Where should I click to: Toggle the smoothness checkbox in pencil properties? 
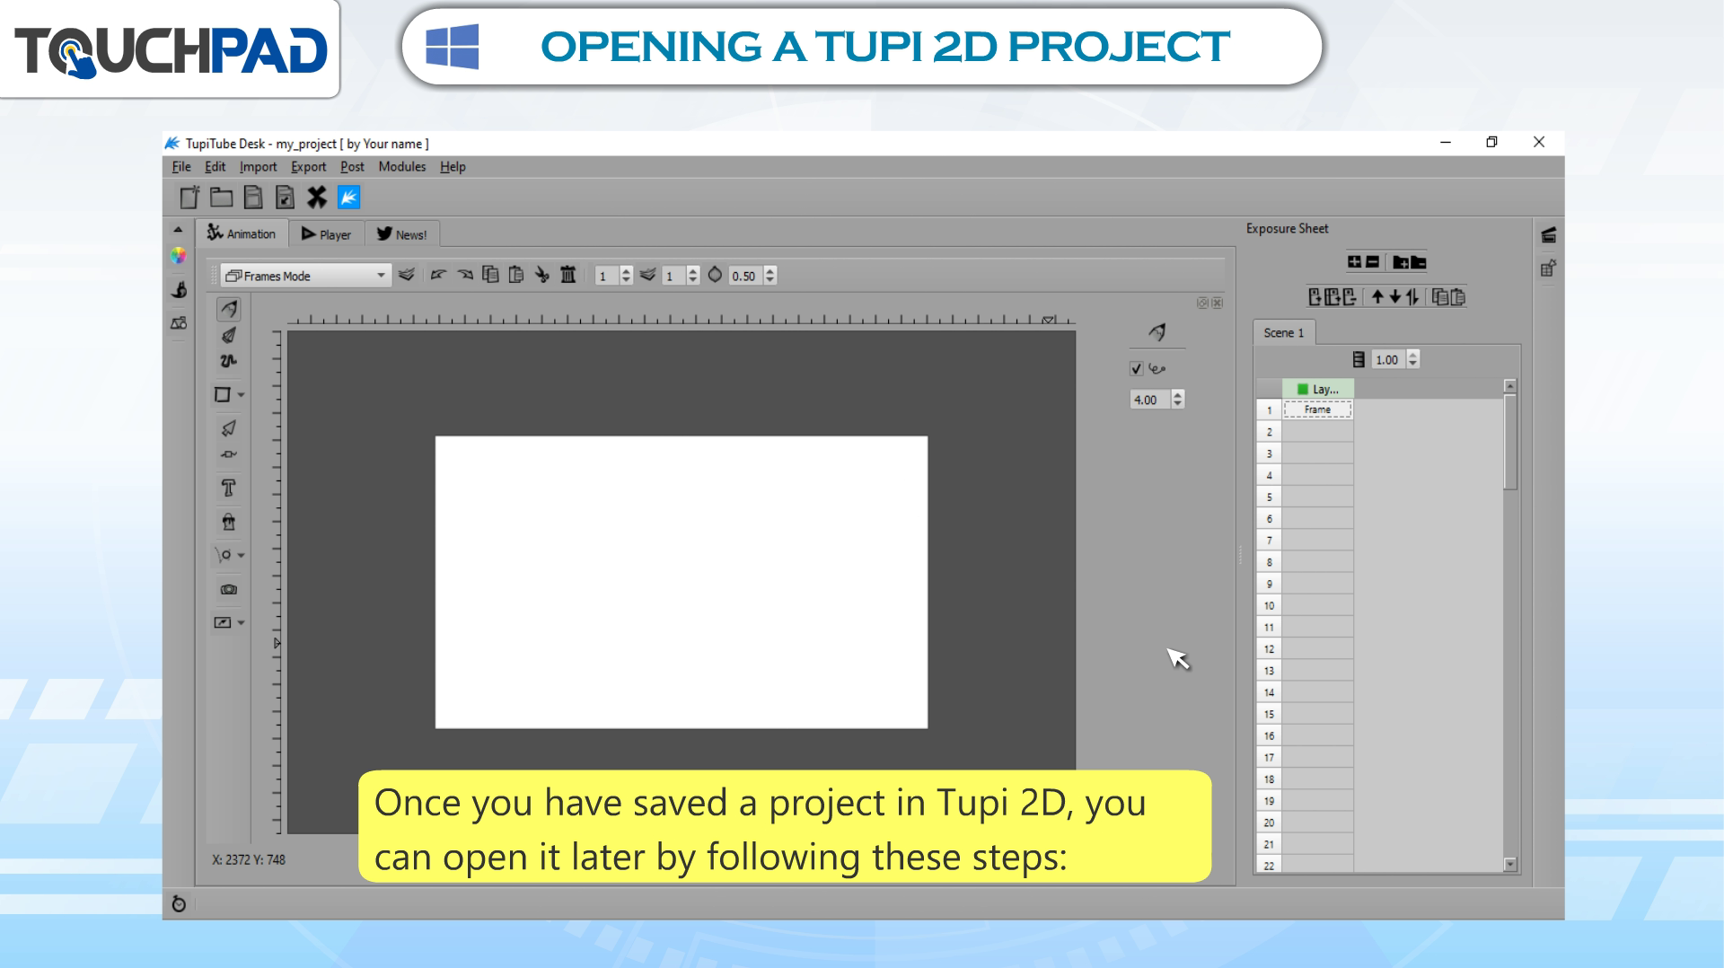1136,368
